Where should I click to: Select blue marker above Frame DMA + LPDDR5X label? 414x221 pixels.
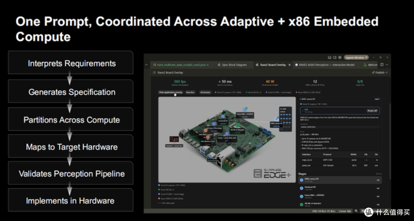[245, 110]
